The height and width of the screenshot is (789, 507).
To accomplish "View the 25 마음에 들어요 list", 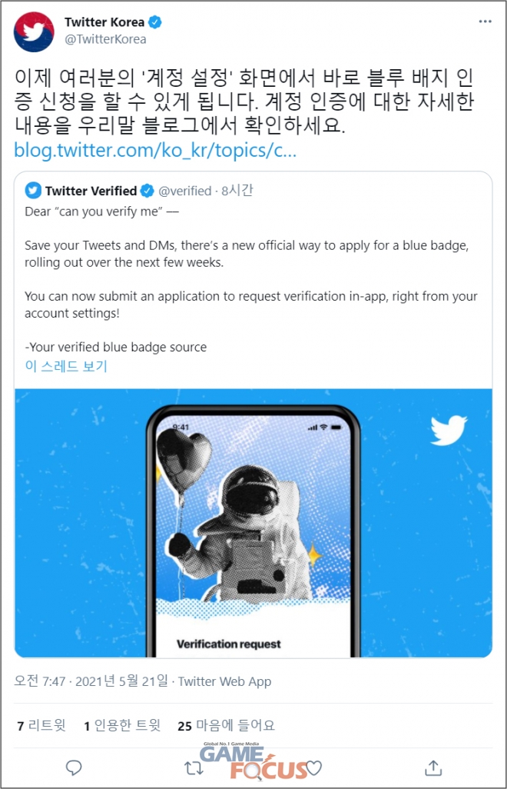I will [226, 725].
